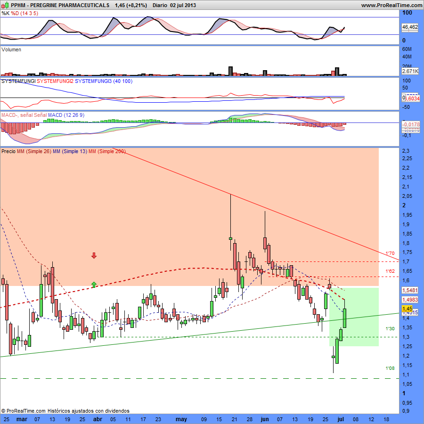This screenshot has height=424, width=424.
Task: Click the 1,4983 moving average value box
Action: coord(410,300)
